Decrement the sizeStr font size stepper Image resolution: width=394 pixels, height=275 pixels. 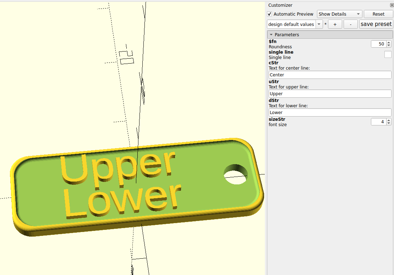click(388, 123)
